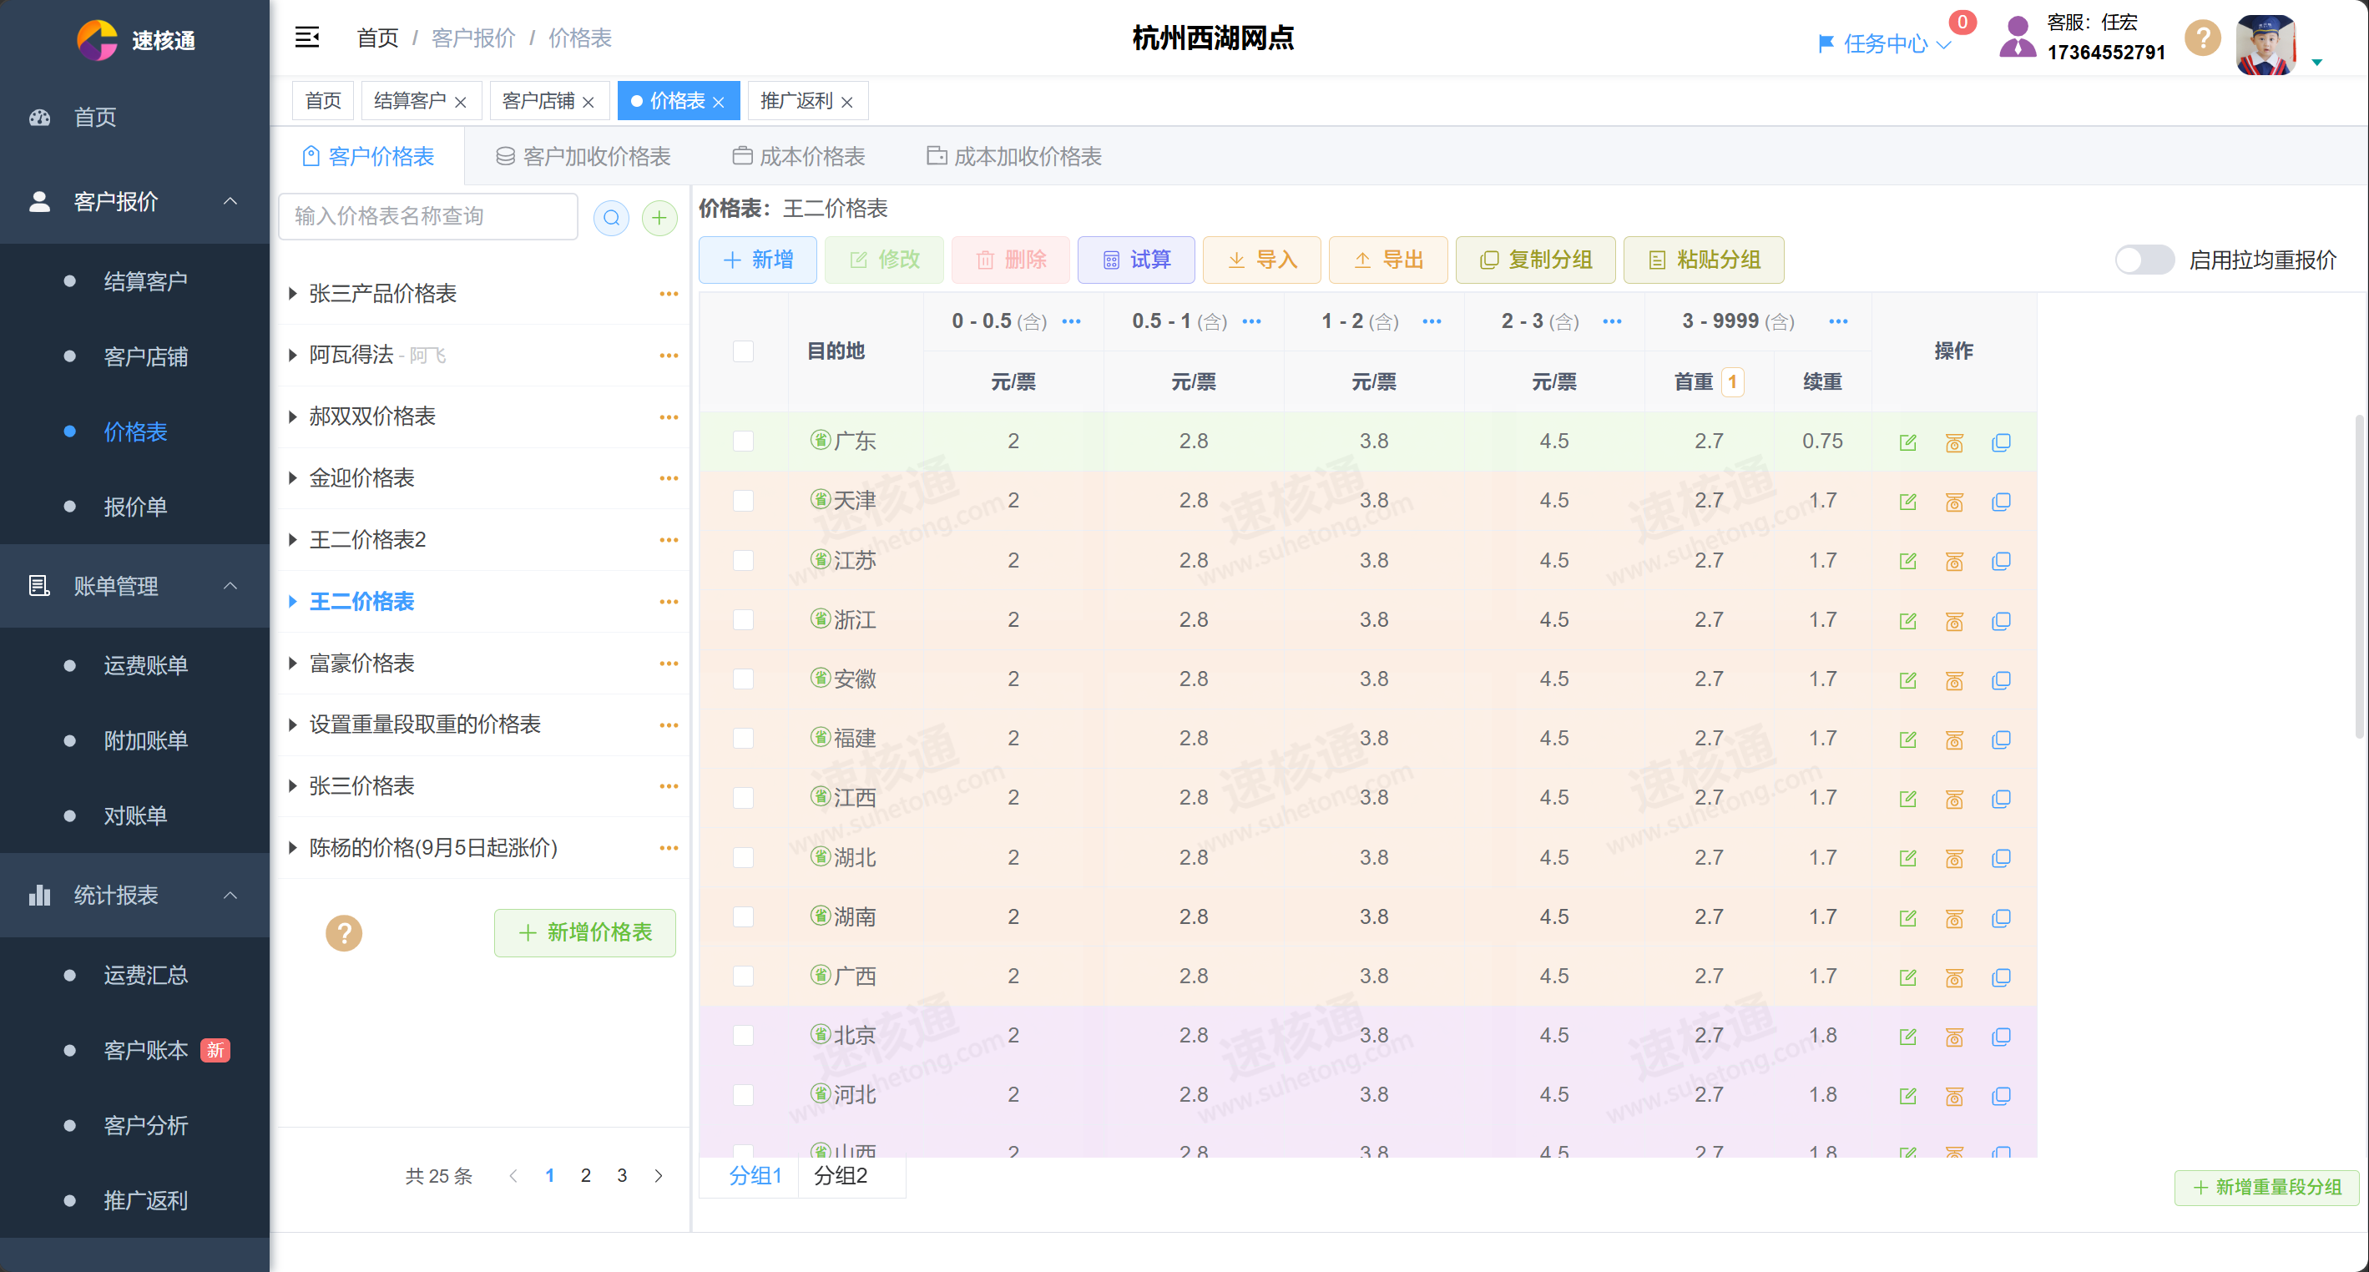Click the green plus icon beside search
Image resolution: width=2369 pixels, height=1272 pixels.
click(659, 218)
